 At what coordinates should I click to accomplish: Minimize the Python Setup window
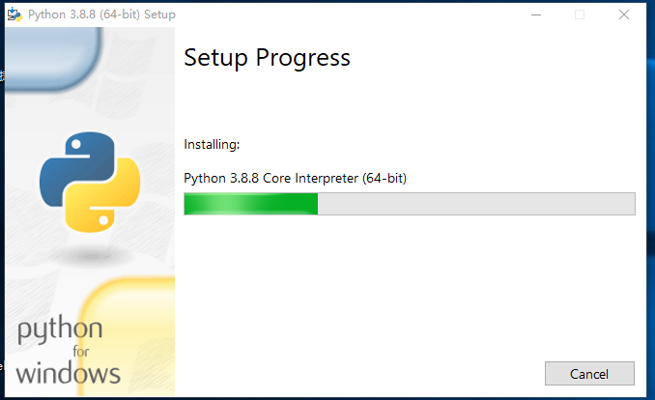tap(535, 14)
